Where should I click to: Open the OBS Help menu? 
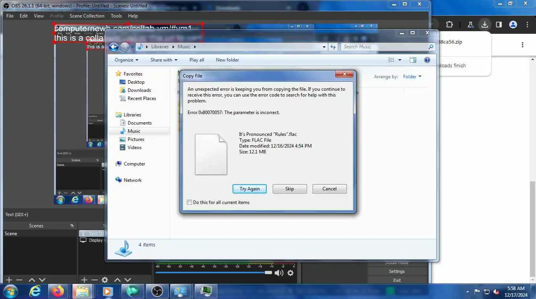click(133, 16)
